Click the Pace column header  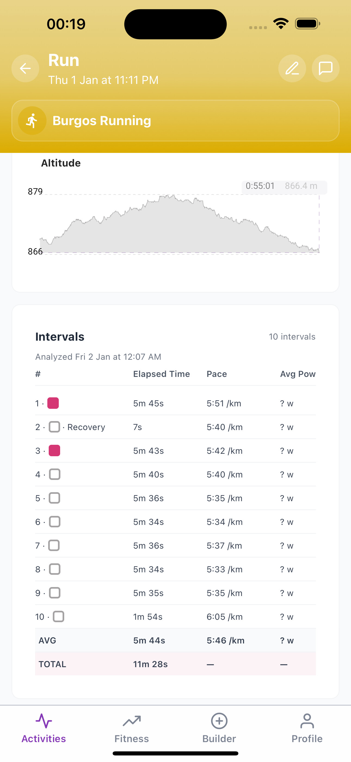point(217,374)
